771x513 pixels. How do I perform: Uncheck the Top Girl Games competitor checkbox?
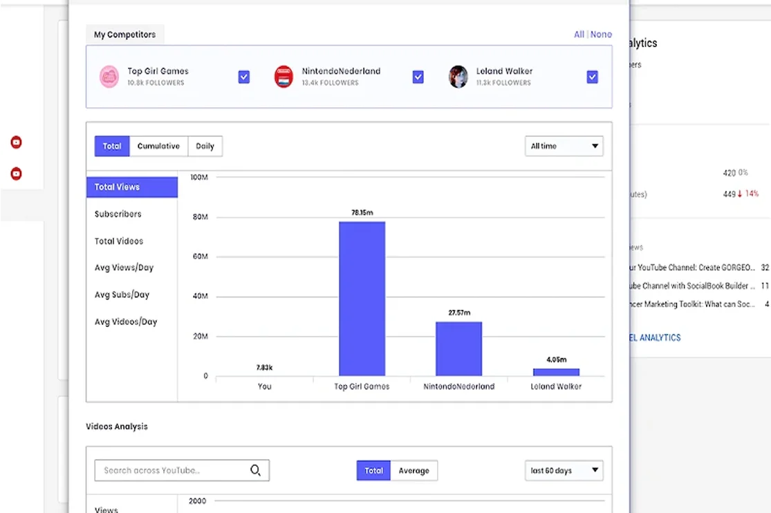244,77
